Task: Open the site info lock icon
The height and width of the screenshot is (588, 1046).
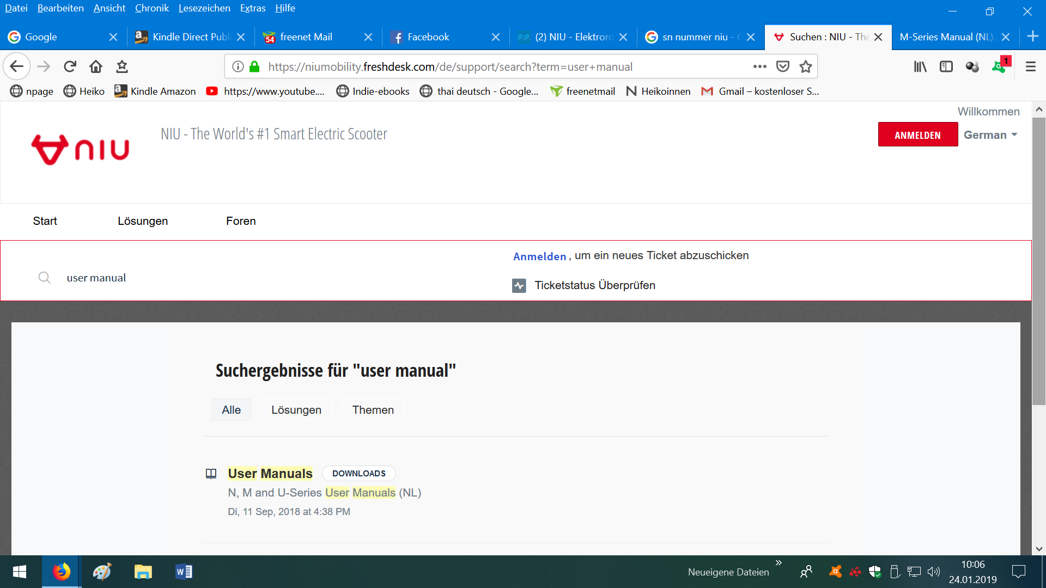Action: [x=254, y=66]
